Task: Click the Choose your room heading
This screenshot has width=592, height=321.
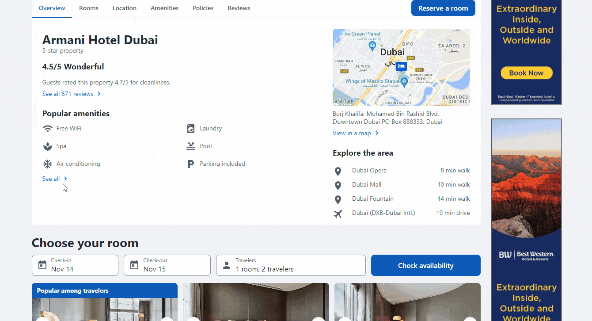Action: (85, 243)
